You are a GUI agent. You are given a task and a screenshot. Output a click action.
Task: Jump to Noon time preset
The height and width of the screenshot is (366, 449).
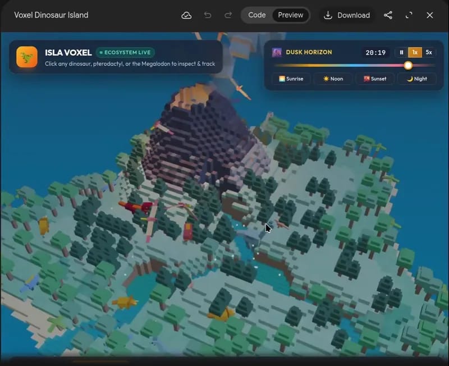tap(333, 79)
